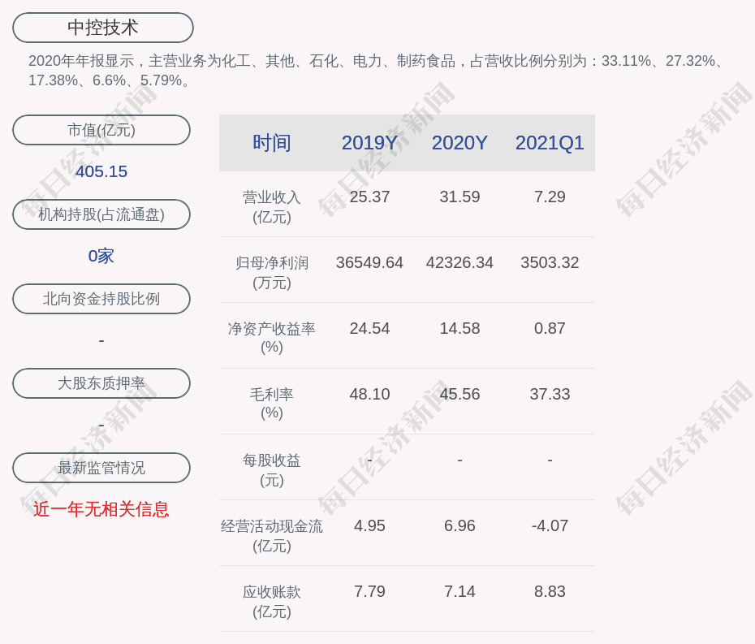The image size is (755, 644).
Task: Select the 最新监管情况 label pill
Action: pos(101,468)
